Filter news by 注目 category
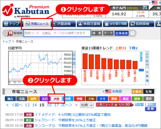Screen dimensions: 161x129 (x=45, y=99)
